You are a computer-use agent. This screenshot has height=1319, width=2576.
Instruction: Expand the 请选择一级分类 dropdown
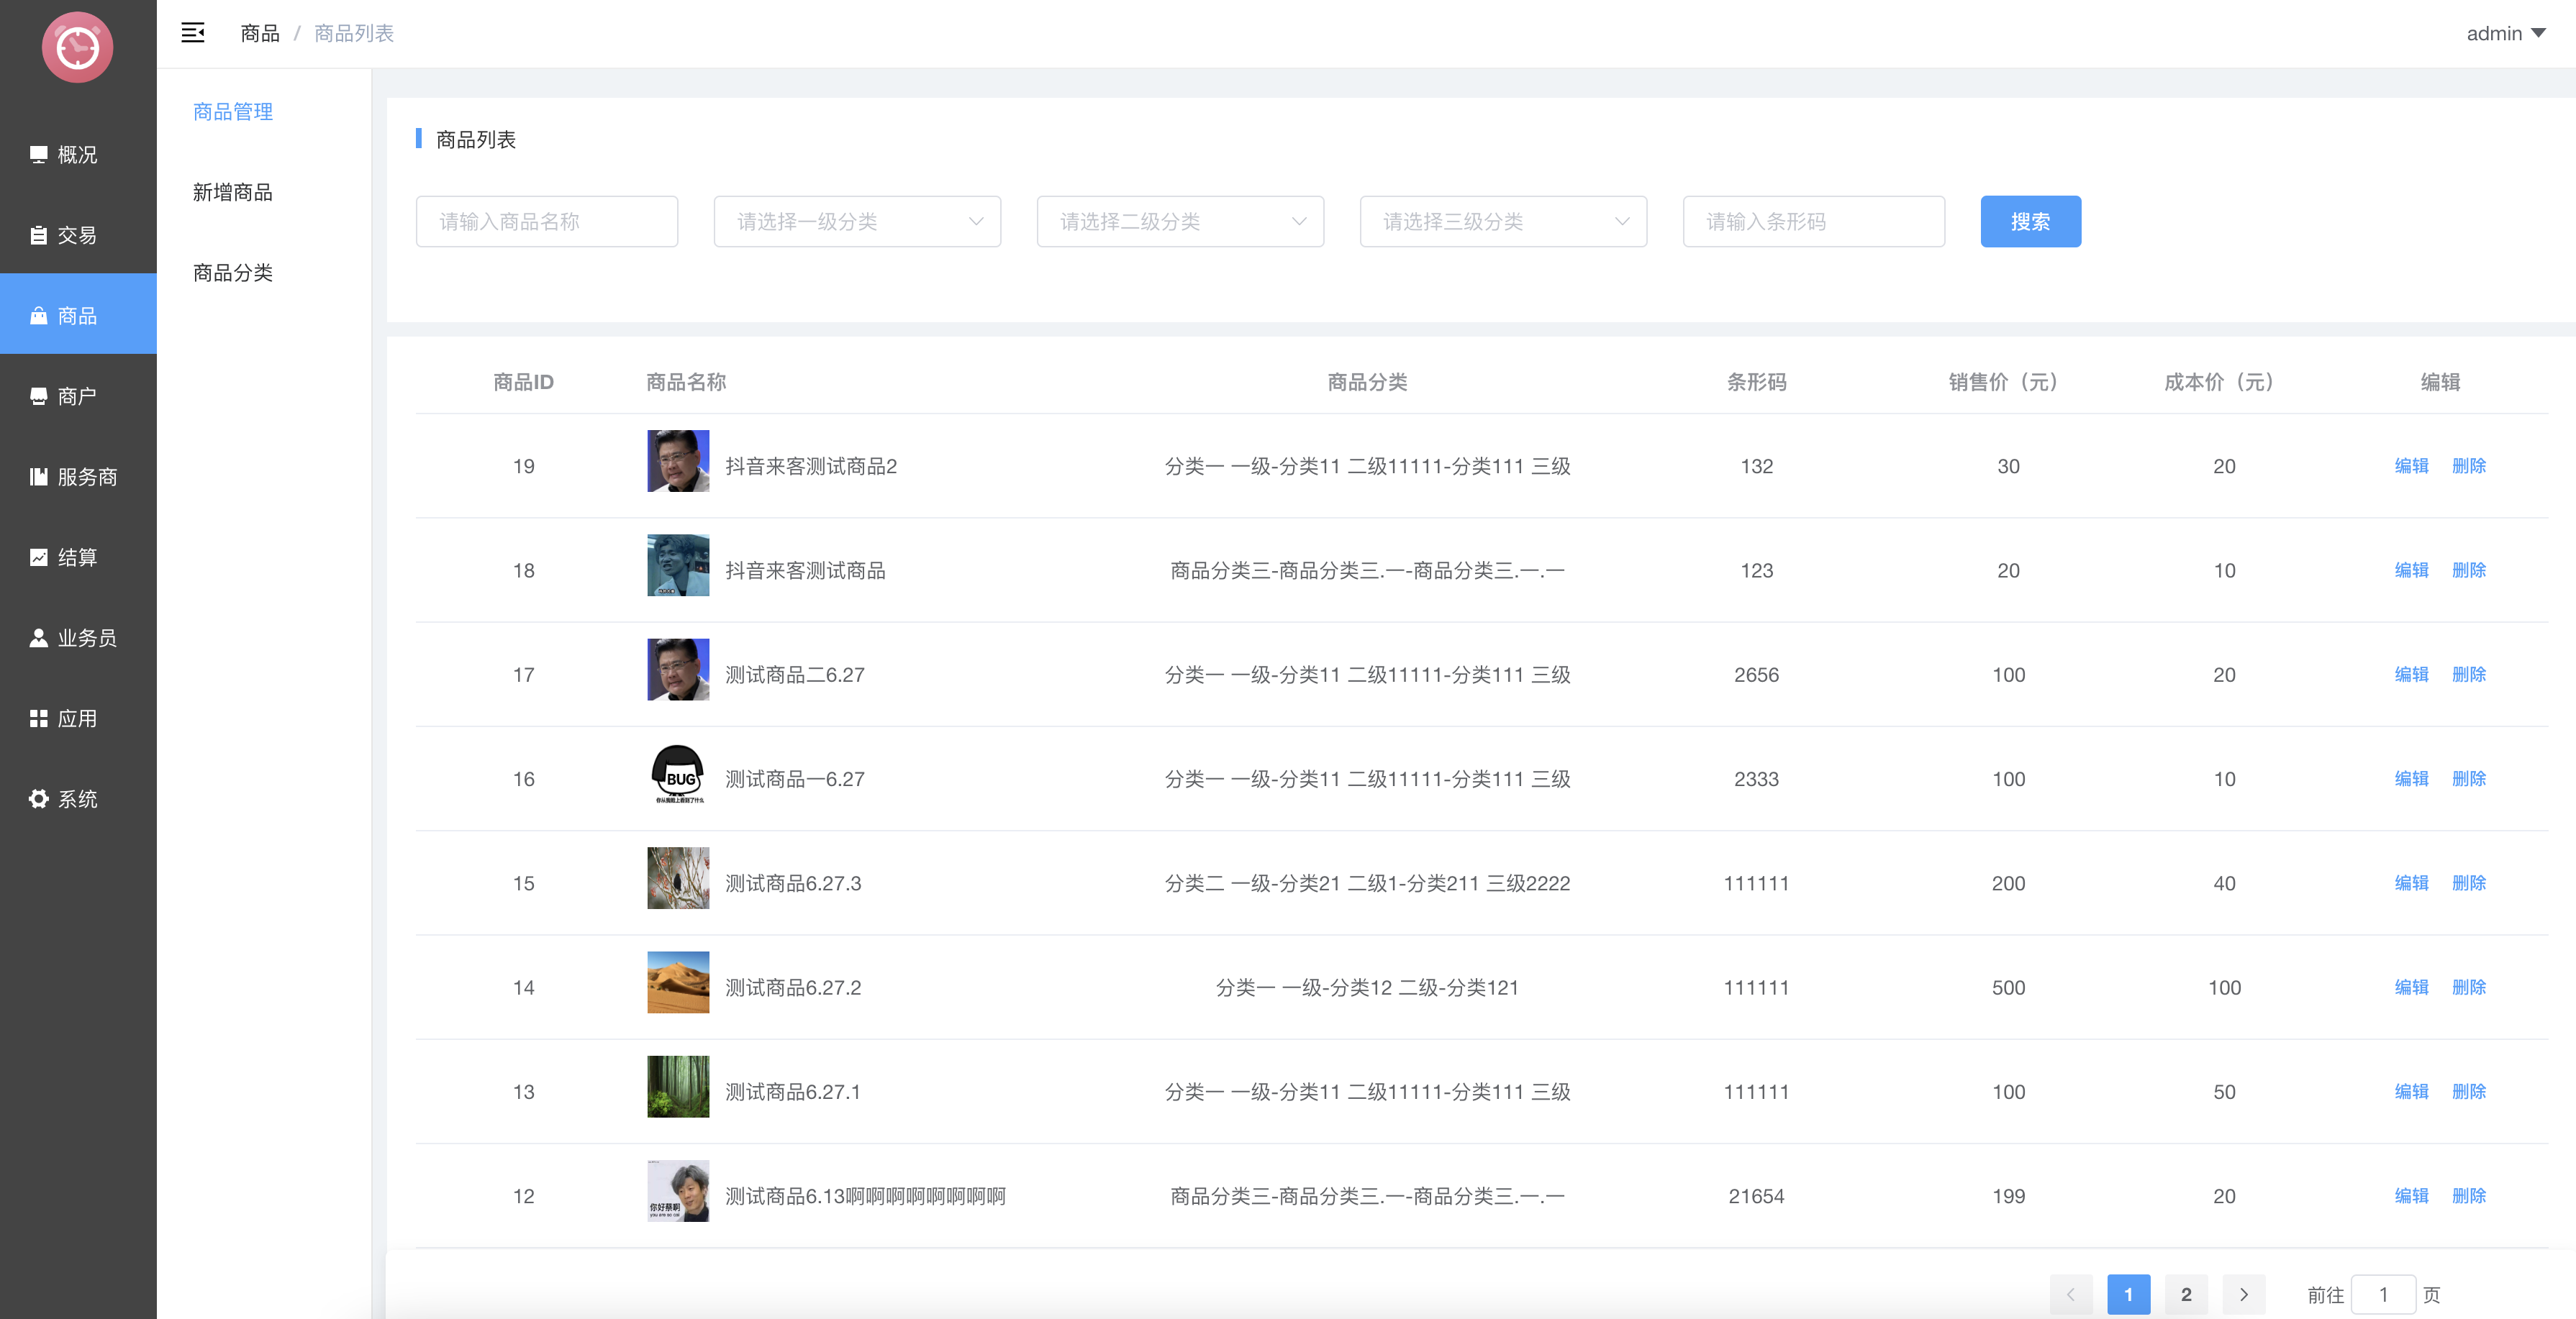coord(857,222)
